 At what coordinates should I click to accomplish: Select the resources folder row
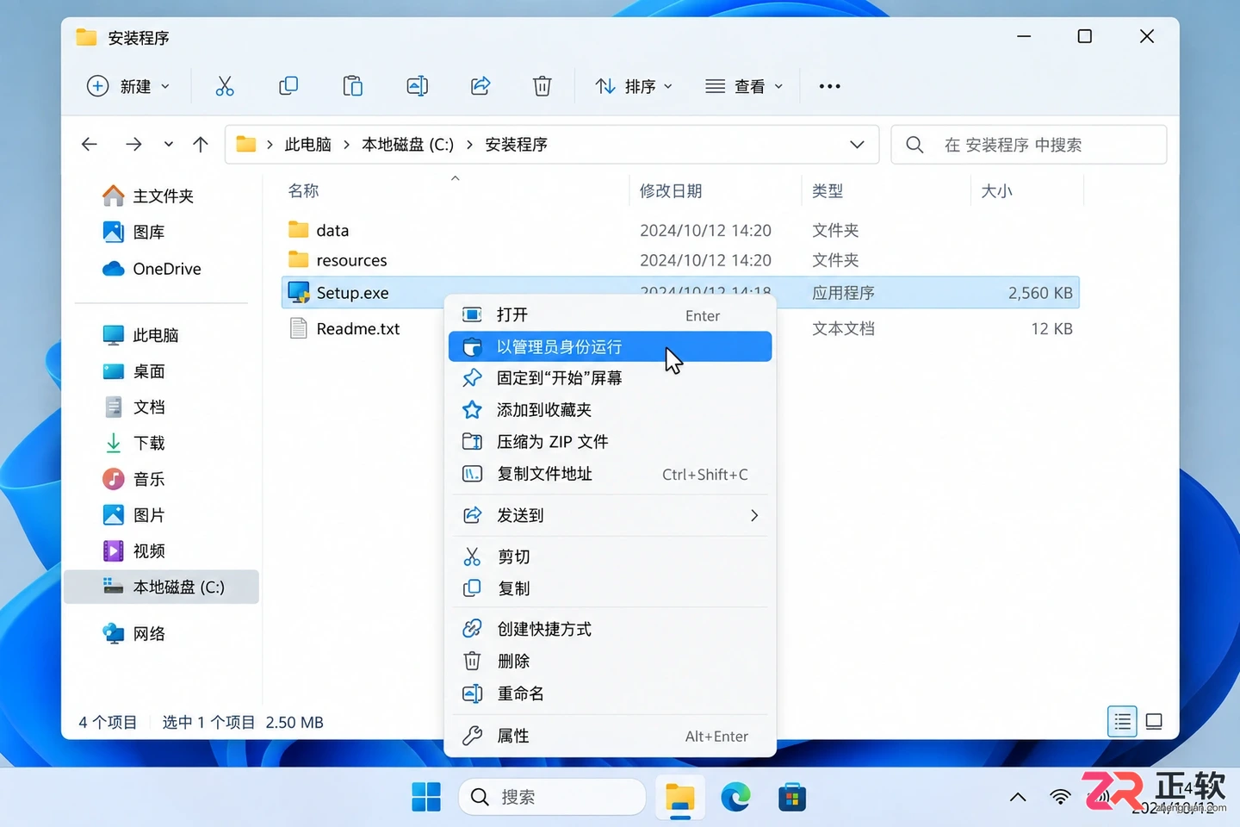coord(680,260)
